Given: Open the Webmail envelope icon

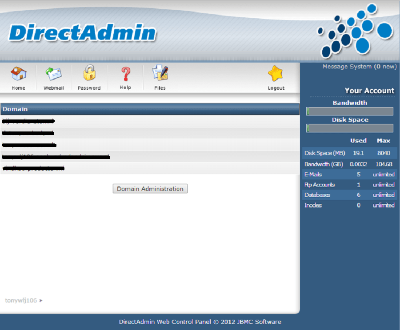Looking at the screenshot, I should pyautogui.click(x=54, y=74).
